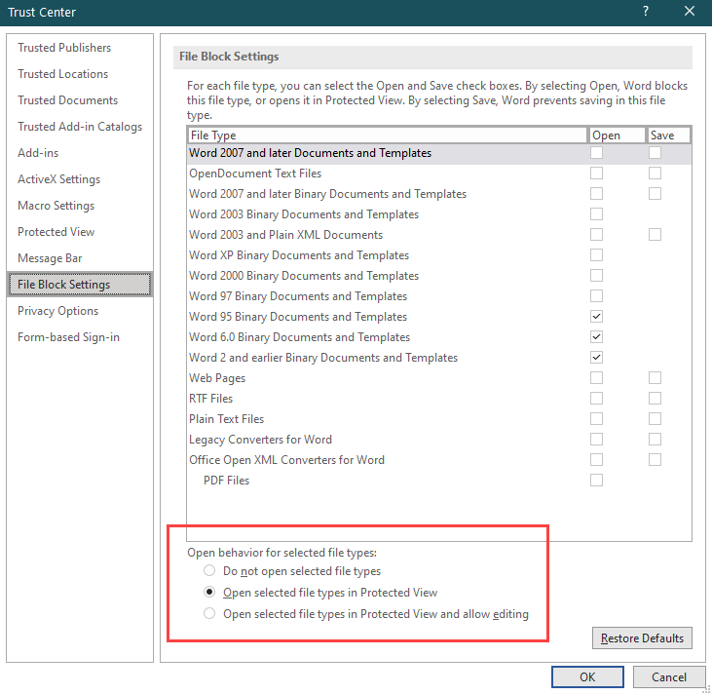Click the Save column header
This screenshot has width=712, height=695.
coord(669,135)
